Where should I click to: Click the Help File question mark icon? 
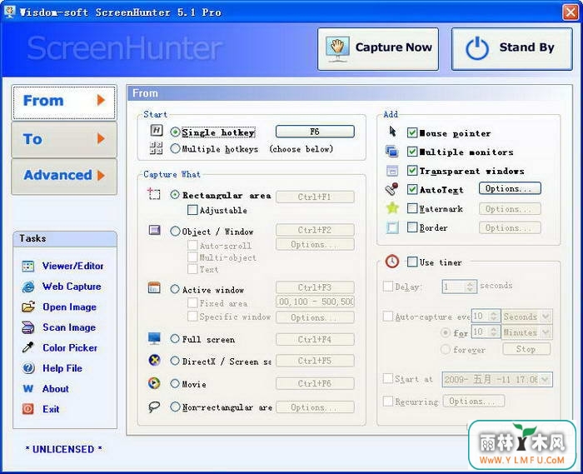coord(28,368)
